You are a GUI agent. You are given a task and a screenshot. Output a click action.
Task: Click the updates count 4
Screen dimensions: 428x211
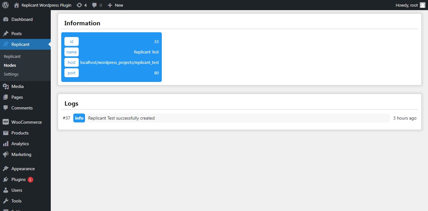85,5
